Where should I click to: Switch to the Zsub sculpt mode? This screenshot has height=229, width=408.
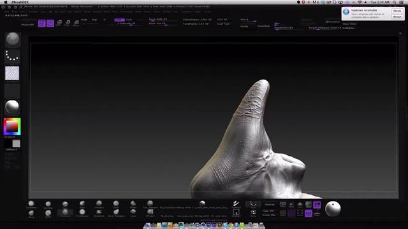pyautogui.click(x=129, y=20)
